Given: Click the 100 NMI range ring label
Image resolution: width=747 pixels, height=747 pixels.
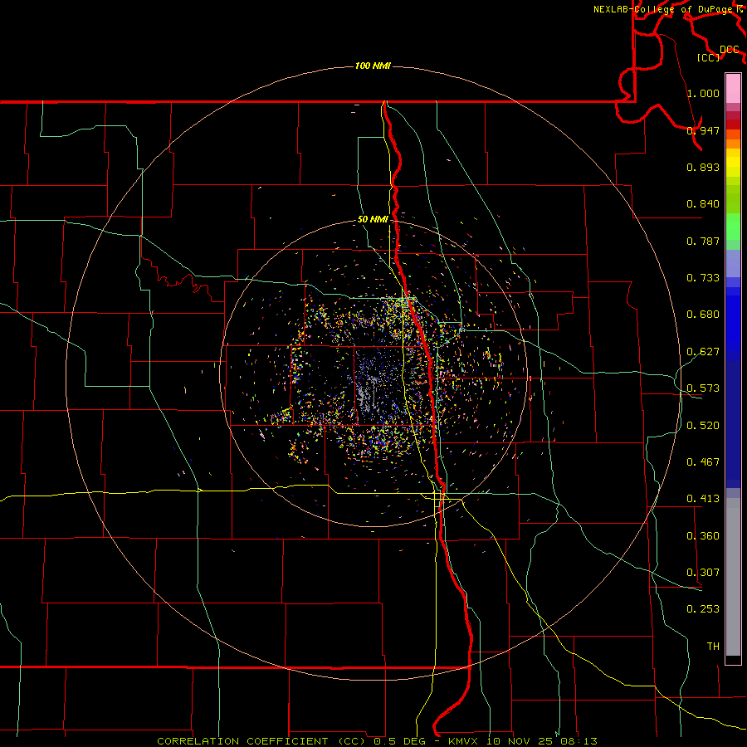Looking at the screenshot, I should pyautogui.click(x=373, y=66).
